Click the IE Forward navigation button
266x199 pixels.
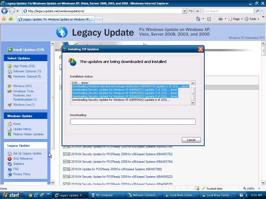point(12,11)
